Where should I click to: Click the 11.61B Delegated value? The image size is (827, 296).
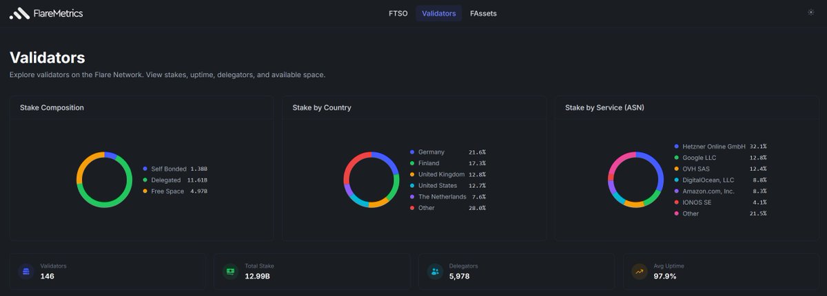[196, 180]
